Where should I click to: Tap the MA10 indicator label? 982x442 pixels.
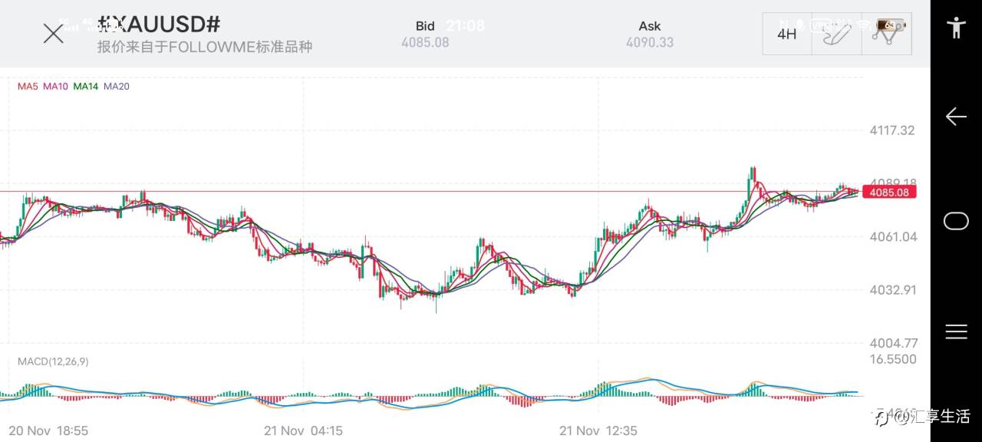pyautogui.click(x=55, y=87)
